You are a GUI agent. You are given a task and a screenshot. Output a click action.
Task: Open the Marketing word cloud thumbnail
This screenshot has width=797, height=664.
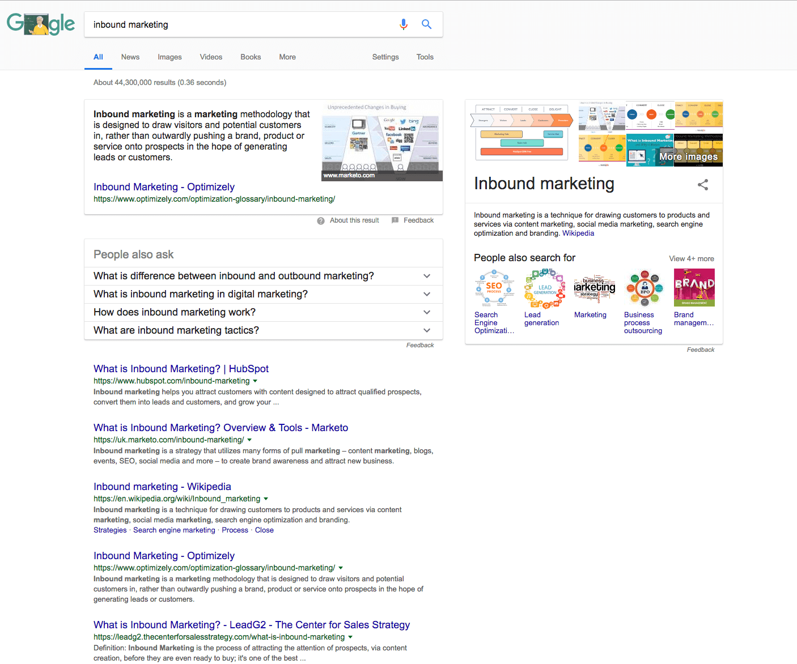pos(595,288)
